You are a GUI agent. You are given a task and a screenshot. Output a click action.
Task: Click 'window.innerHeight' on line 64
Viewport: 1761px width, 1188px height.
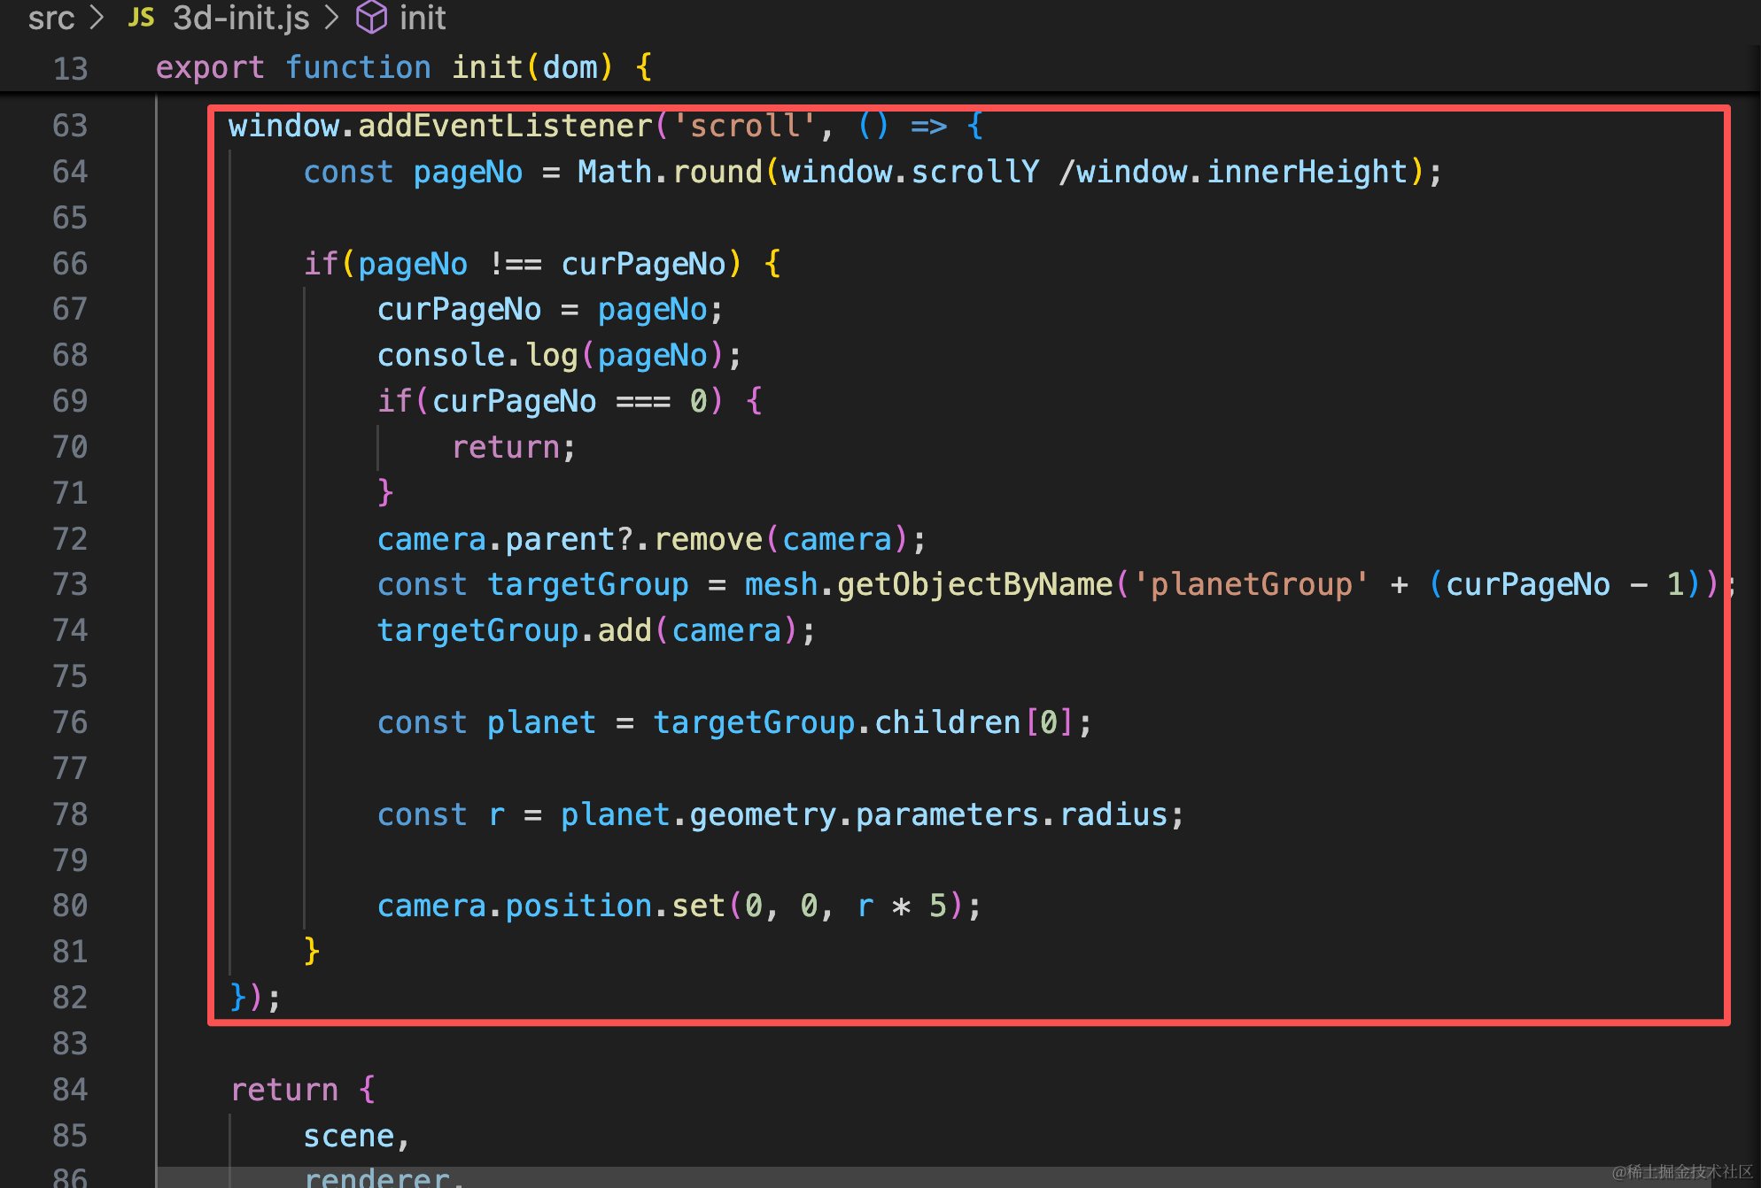click(1242, 172)
